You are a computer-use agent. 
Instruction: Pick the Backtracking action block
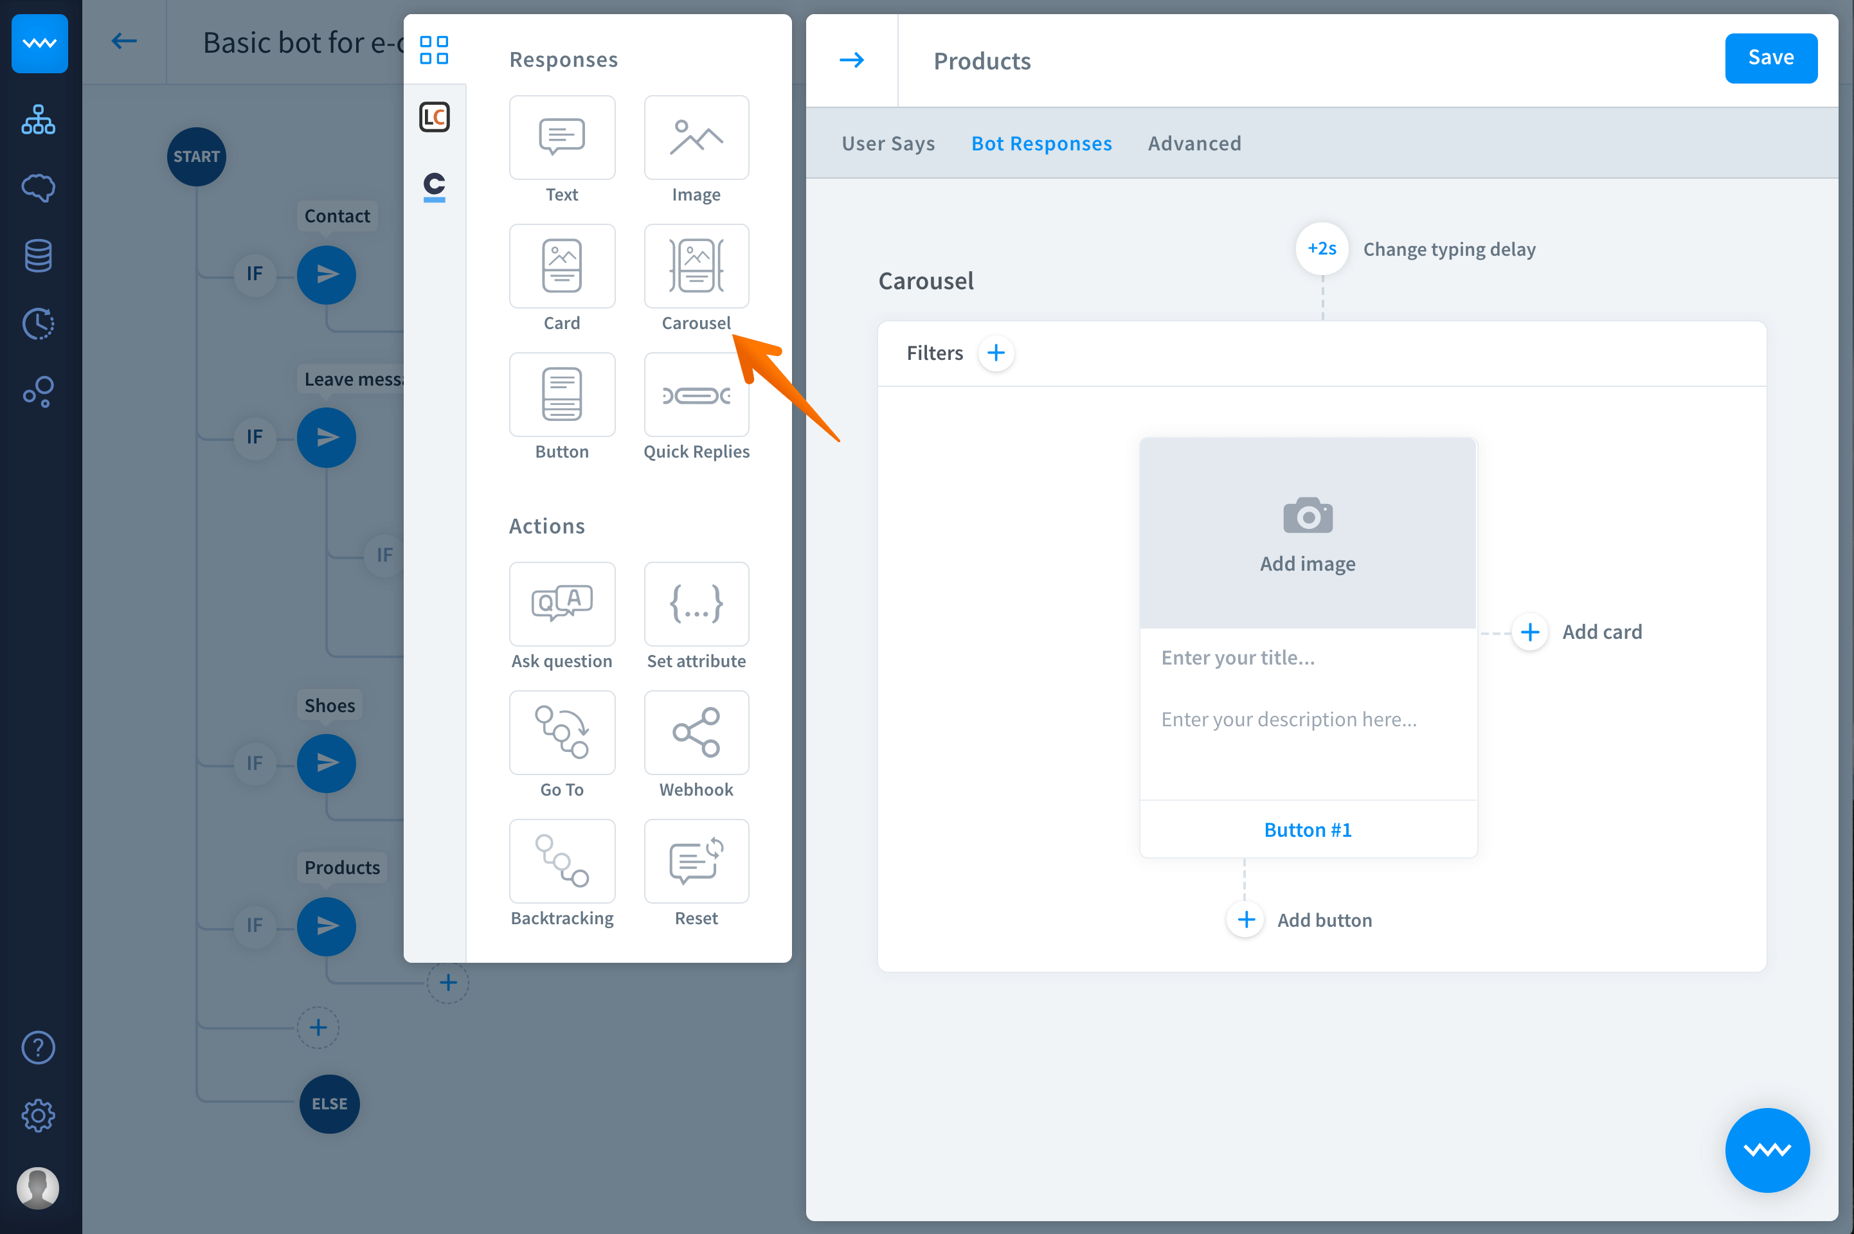pos(562,861)
